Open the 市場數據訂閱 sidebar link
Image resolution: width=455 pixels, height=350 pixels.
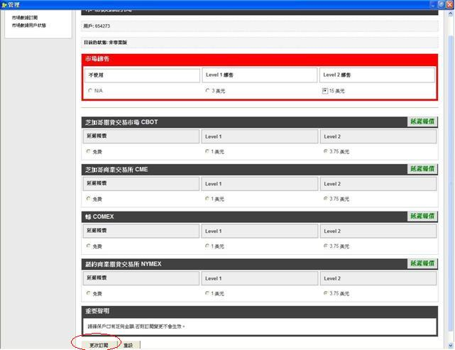tap(25, 18)
